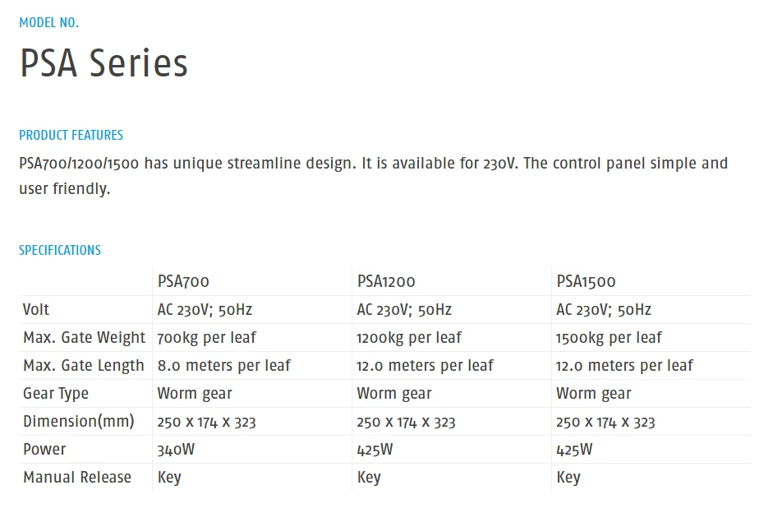Click the Power row label

(44, 450)
